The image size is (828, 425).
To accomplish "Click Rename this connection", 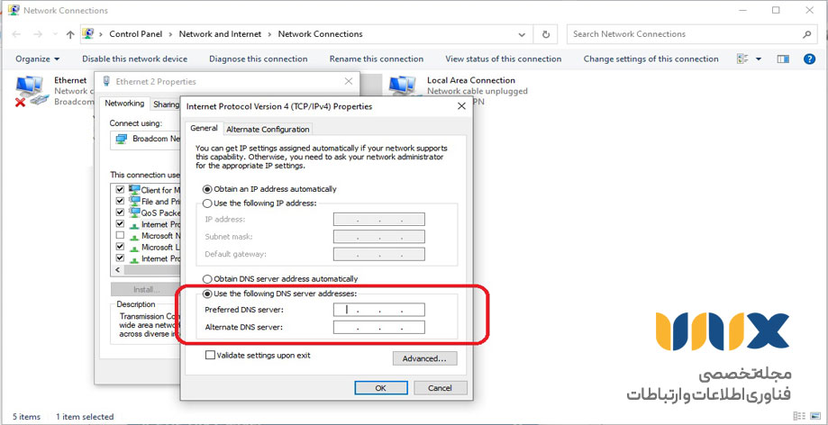I will coord(377,59).
